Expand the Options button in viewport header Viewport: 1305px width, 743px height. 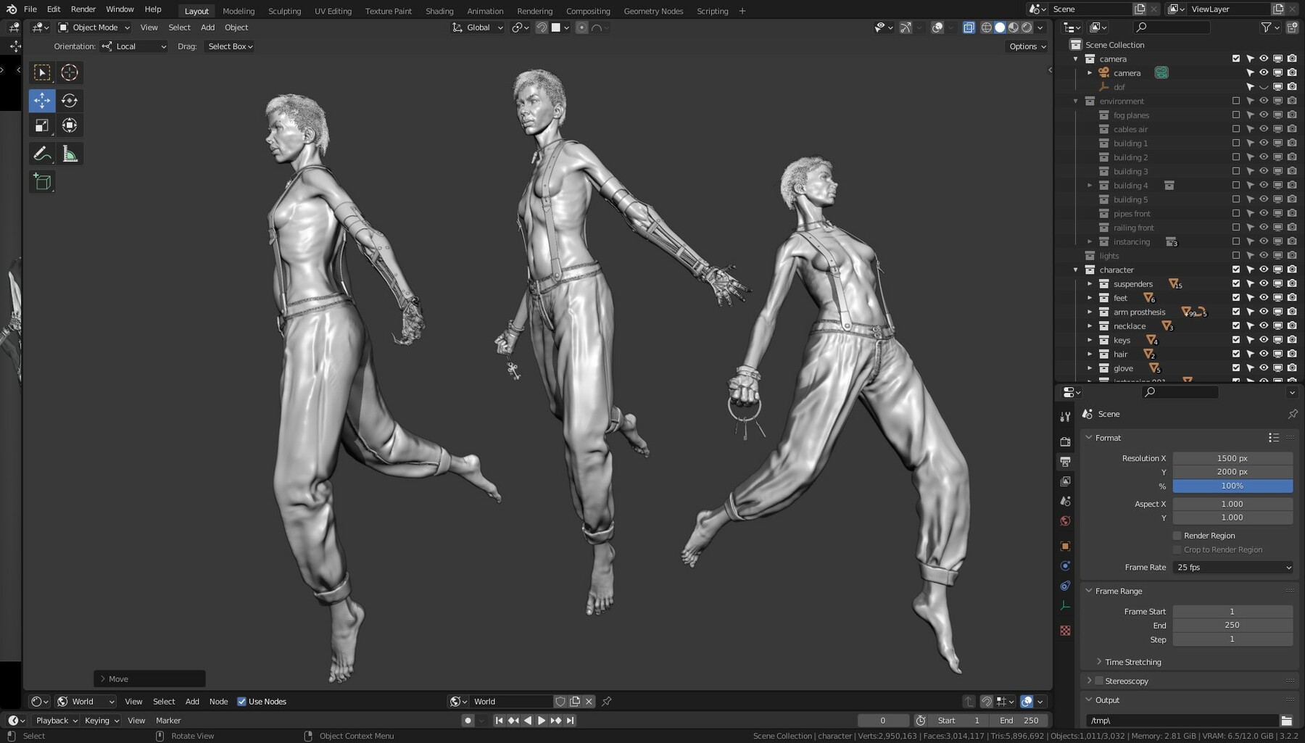(1027, 46)
